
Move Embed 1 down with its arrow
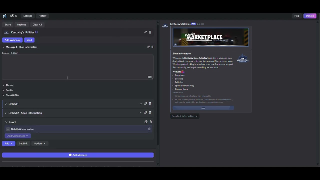coord(140,103)
